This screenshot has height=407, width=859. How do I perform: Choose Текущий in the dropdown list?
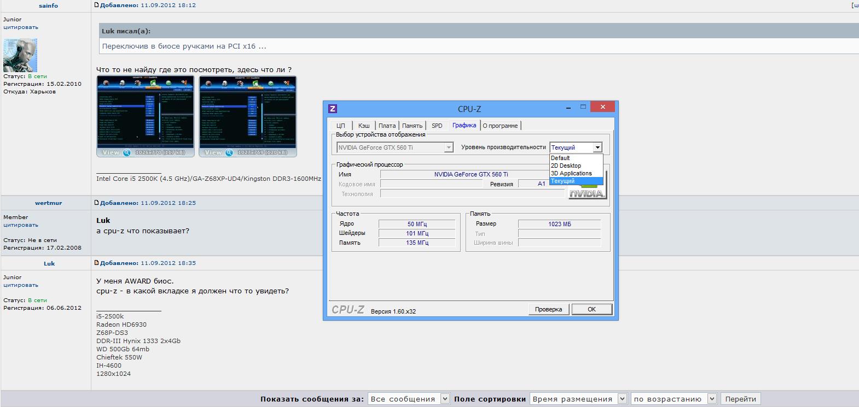[576, 181]
